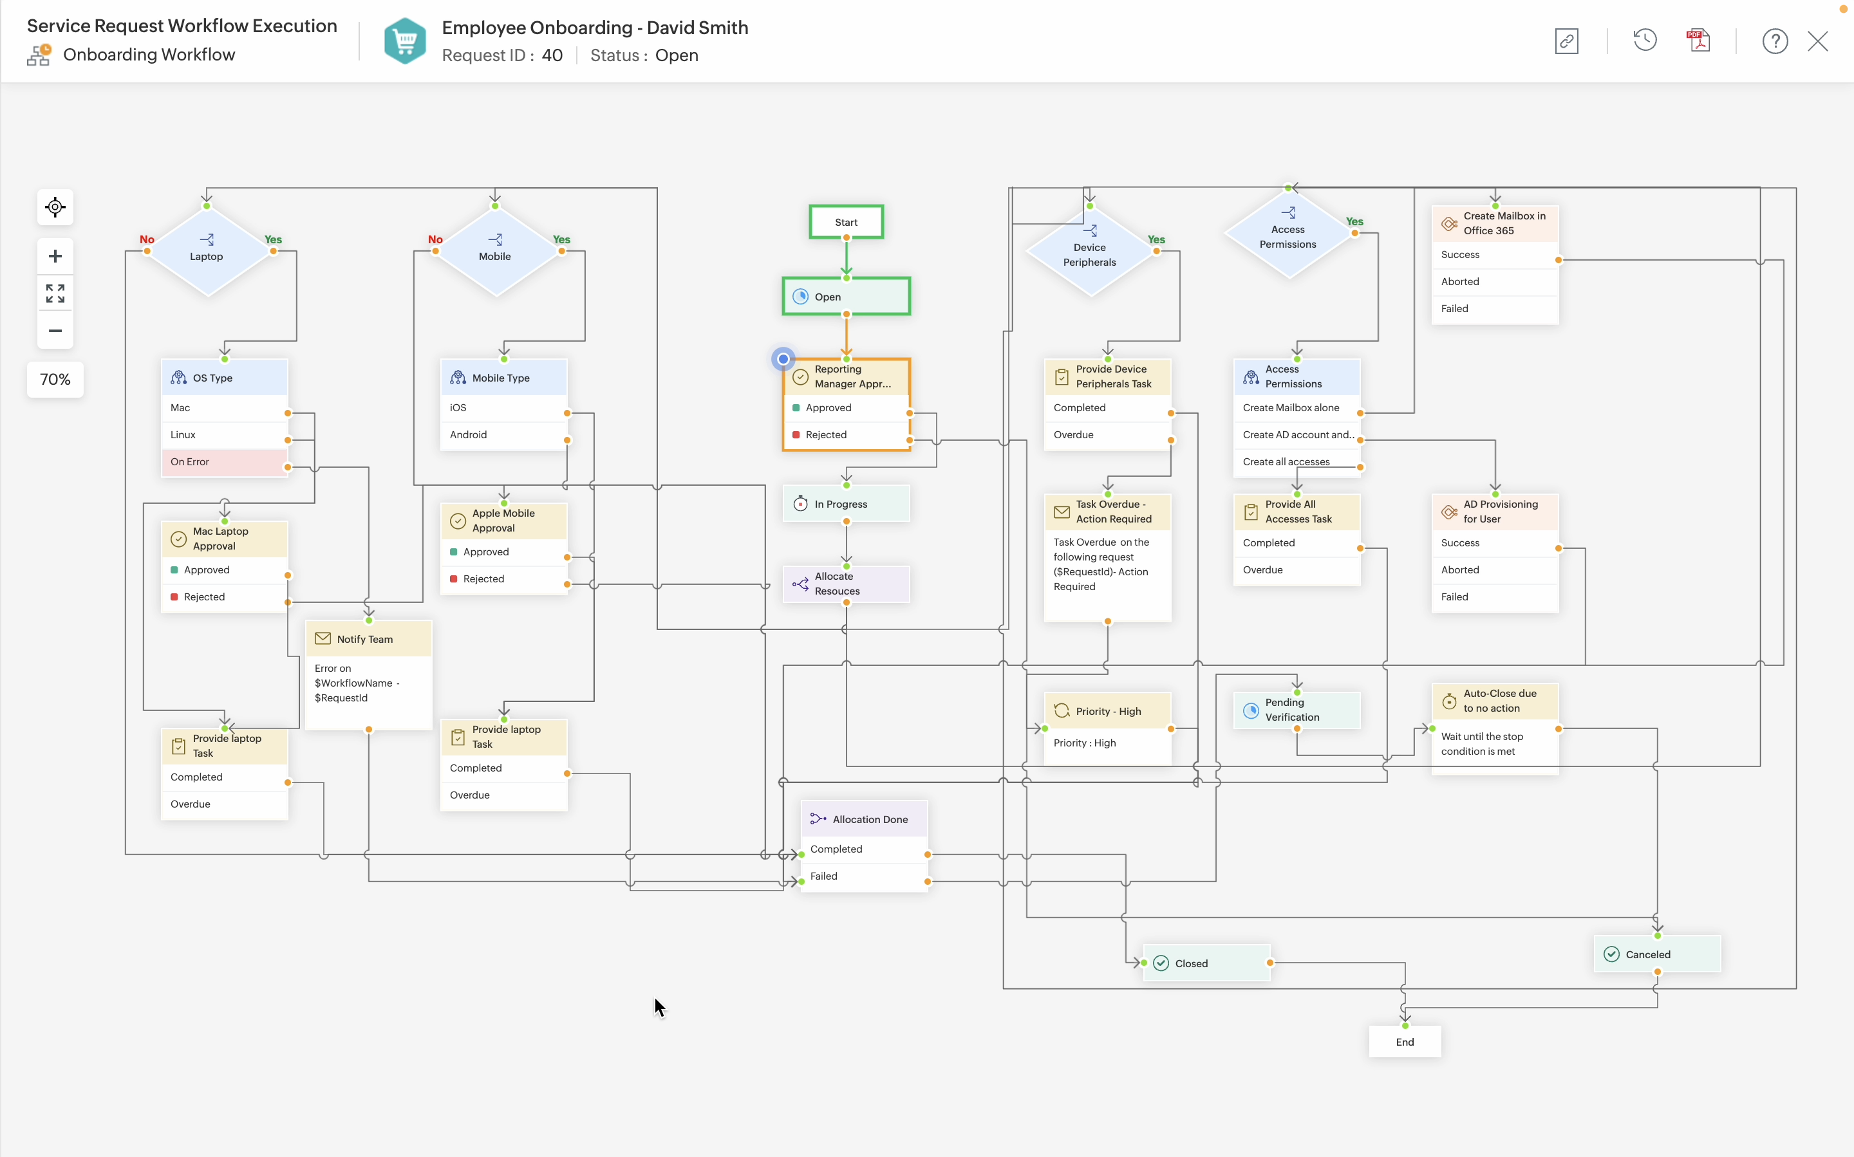Click the locate/center canvas icon
Viewport: 1854px width, 1157px height.
pyautogui.click(x=55, y=207)
